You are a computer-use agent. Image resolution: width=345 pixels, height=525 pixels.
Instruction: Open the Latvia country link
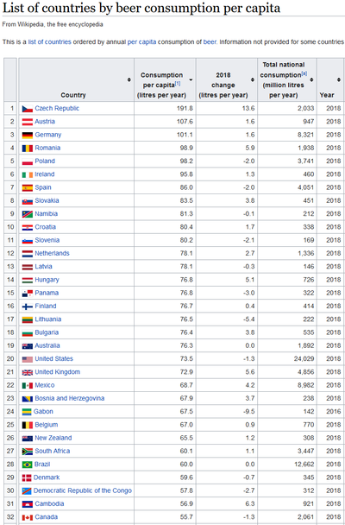tap(43, 267)
